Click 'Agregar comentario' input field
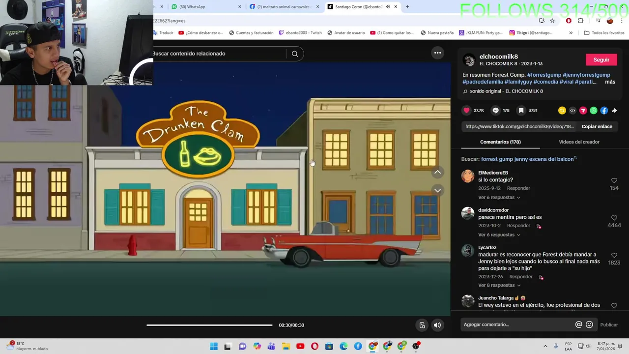 coord(517,324)
